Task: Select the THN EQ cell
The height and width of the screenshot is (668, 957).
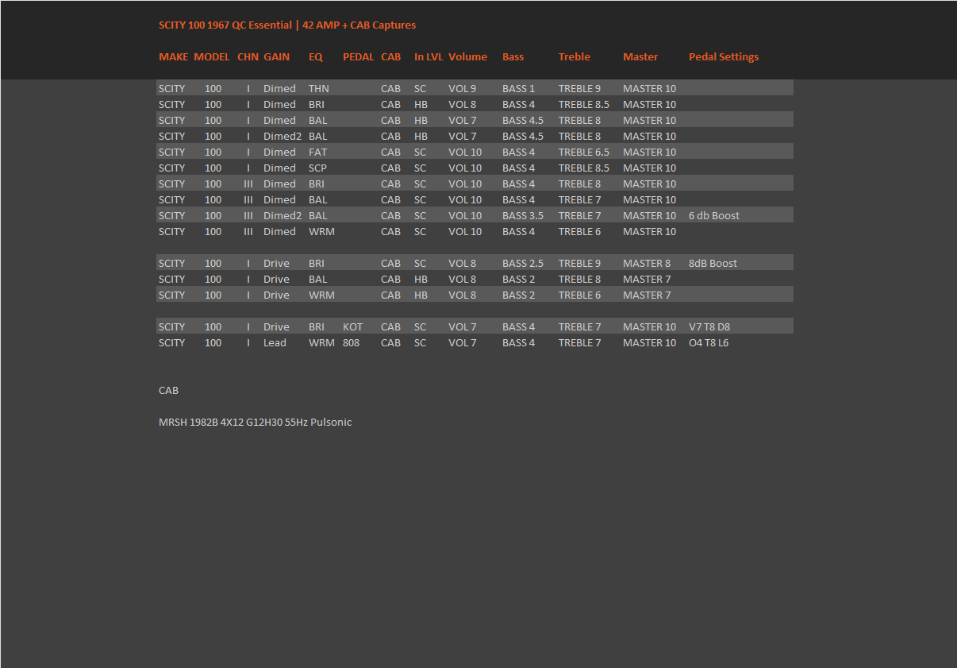Action: coord(319,88)
